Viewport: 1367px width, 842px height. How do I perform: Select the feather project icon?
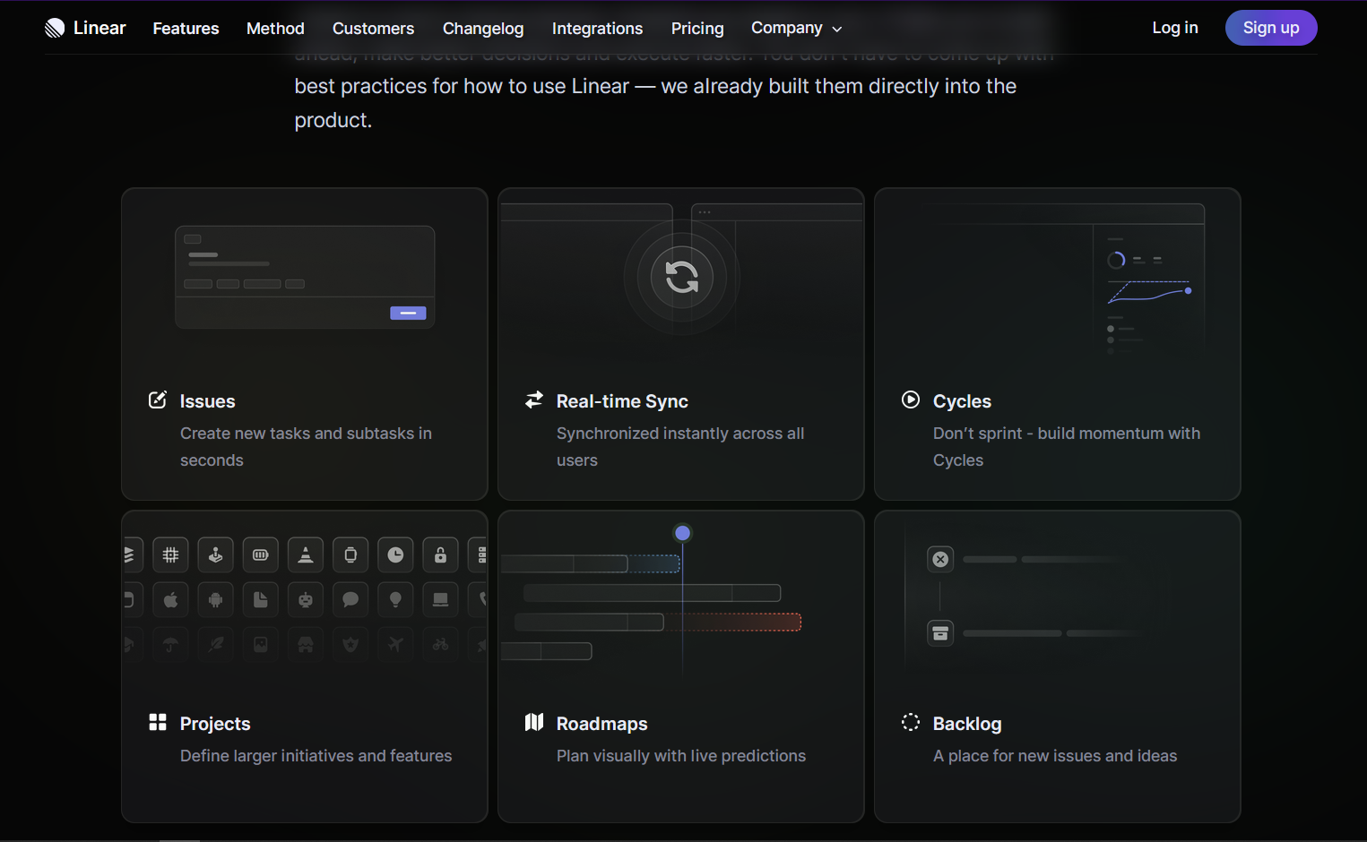216,645
